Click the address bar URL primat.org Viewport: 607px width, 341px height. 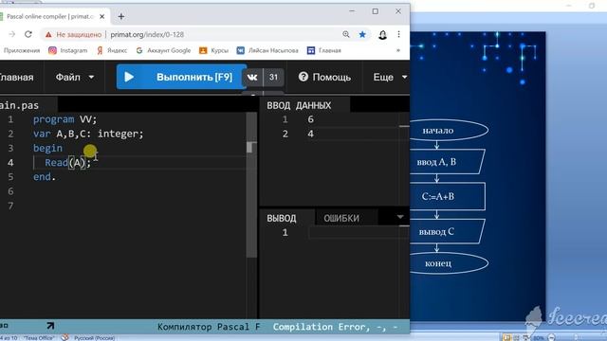[x=147, y=34]
